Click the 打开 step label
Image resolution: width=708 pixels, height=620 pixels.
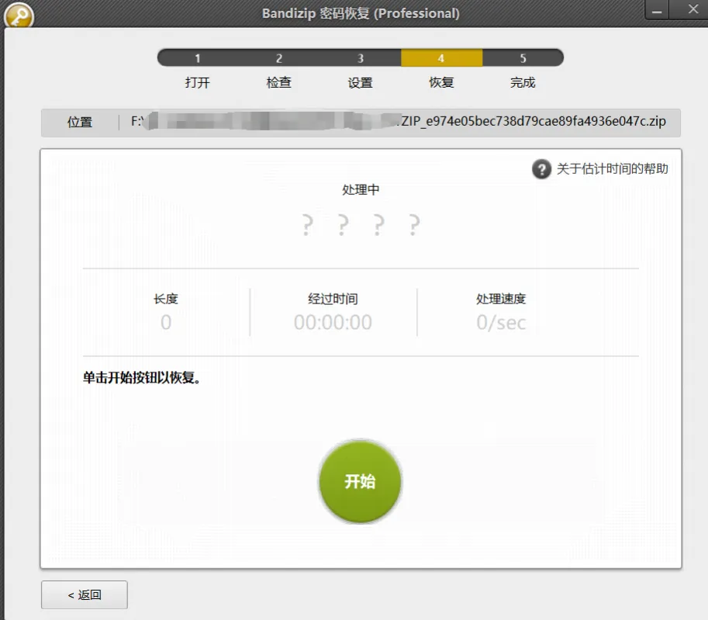(x=197, y=83)
